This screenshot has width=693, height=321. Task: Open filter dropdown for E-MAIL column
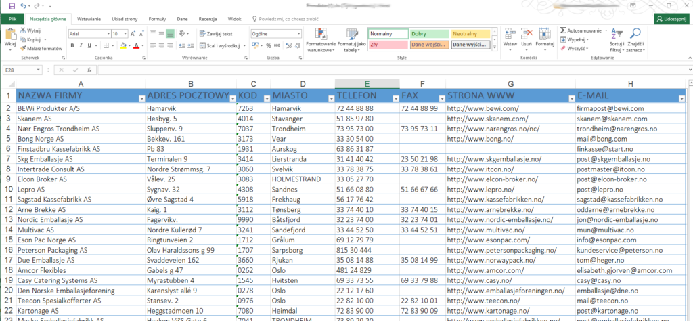(681, 99)
